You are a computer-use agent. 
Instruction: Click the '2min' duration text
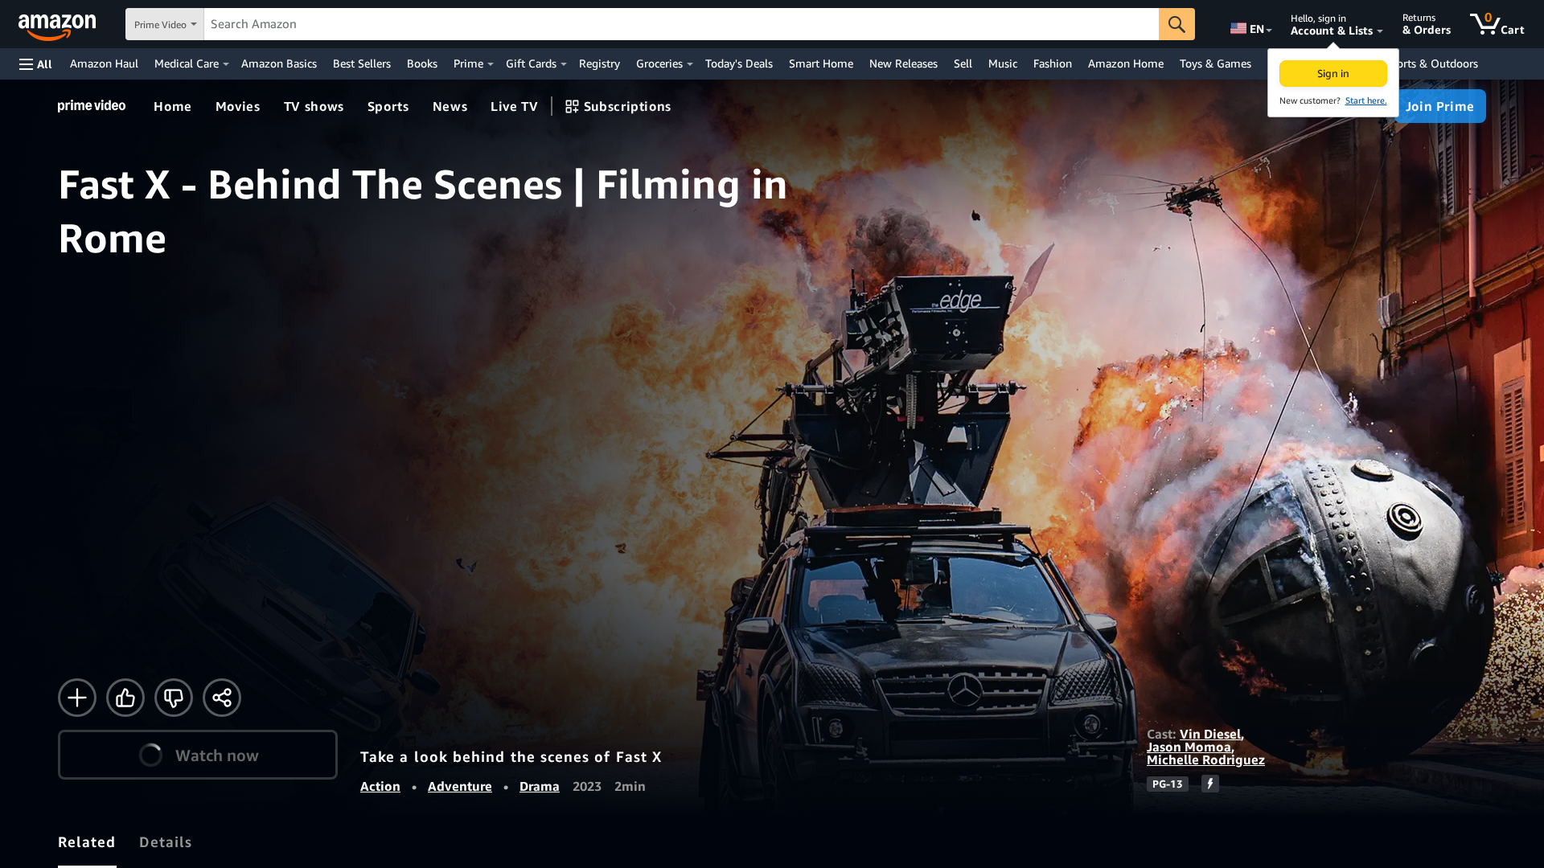[630, 786]
